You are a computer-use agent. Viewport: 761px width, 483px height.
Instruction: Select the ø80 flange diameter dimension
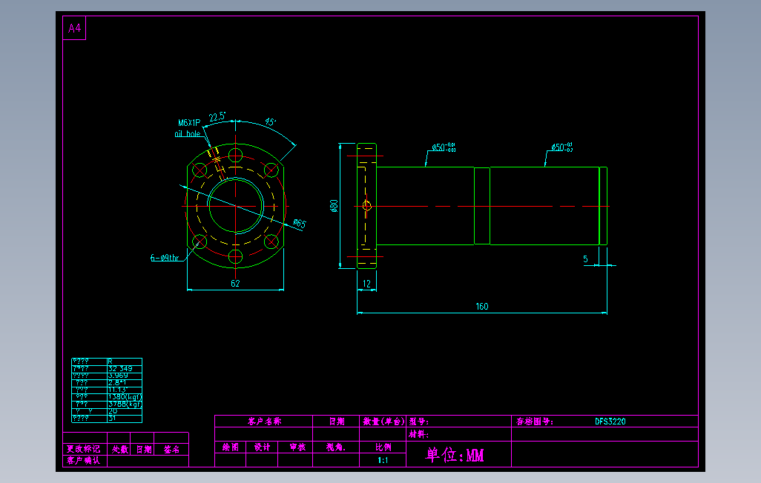[x=334, y=206]
